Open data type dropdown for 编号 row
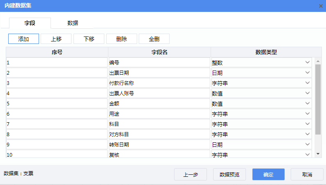The image size is (326, 185). 308,63
